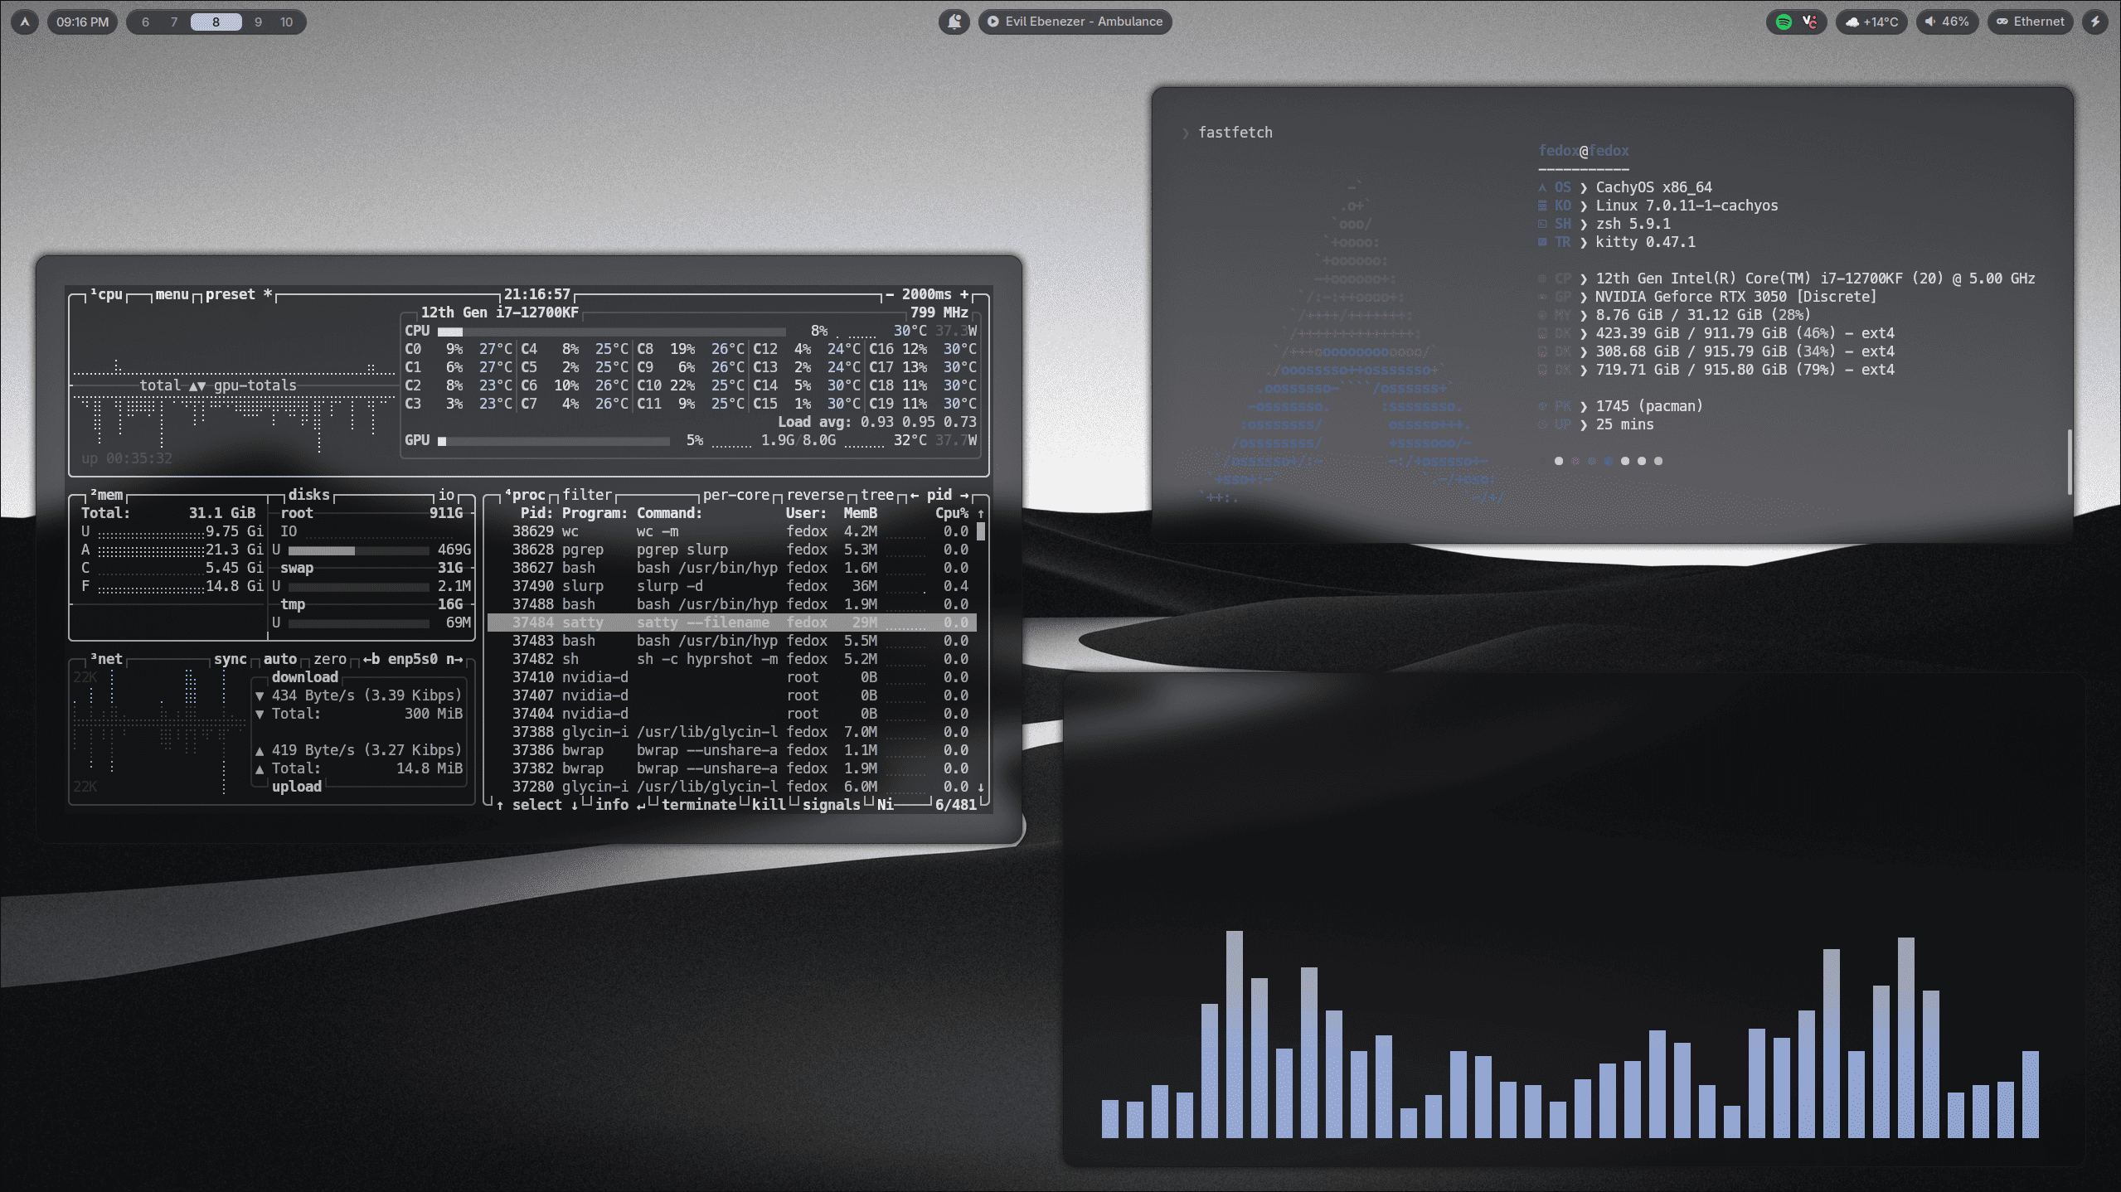Screen dimensions: 2121x1192
Task: Click fastfetch command text in terminal
Action: 1235,133
